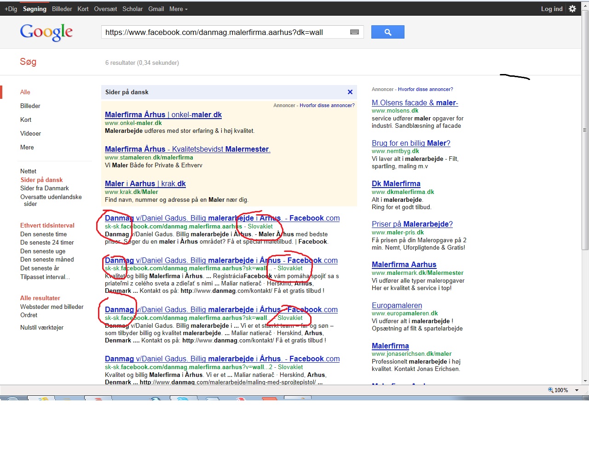Open the on-screen keyboard icon in search box
The height and width of the screenshot is (456, 589).
[x=354, y=32]
